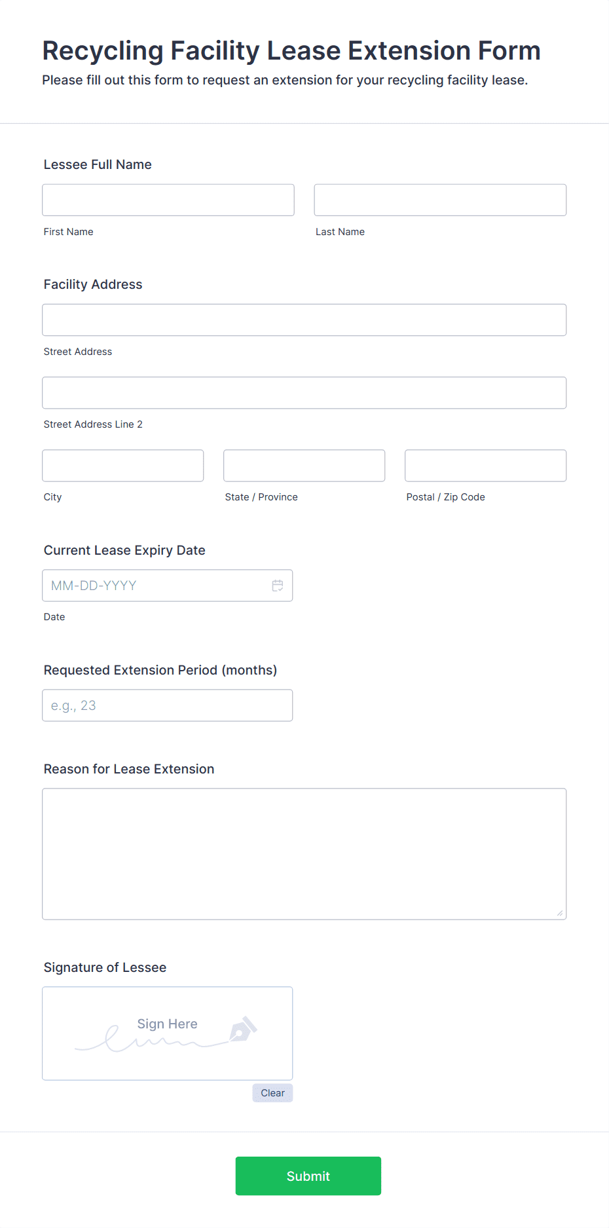Image resolution: width=609 pixels, height=1228 pixels.
Task: Submit the lease extension form
Action: pyautogui.click(x=308, y=1176)
